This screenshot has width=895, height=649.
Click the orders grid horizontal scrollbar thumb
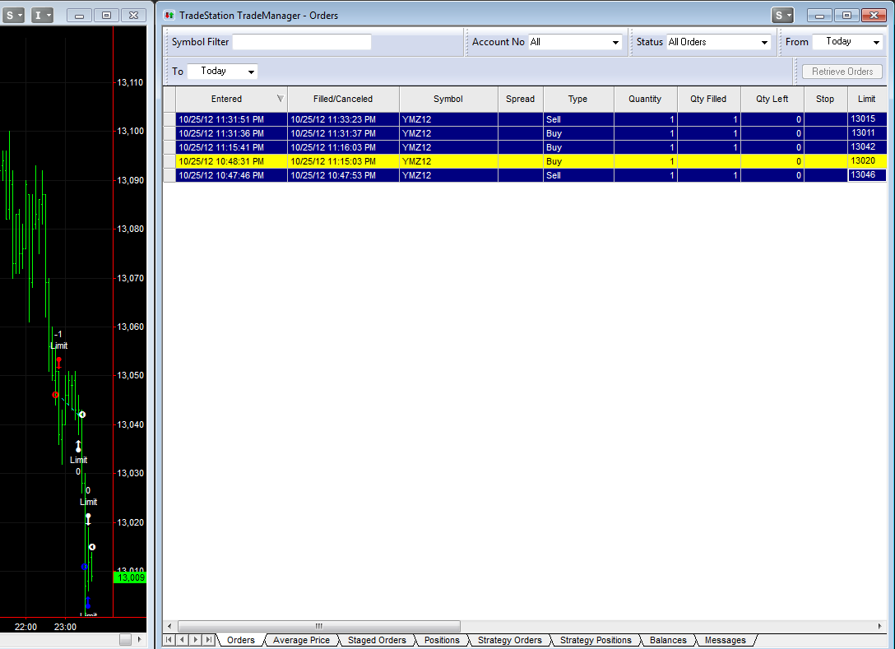319,626
